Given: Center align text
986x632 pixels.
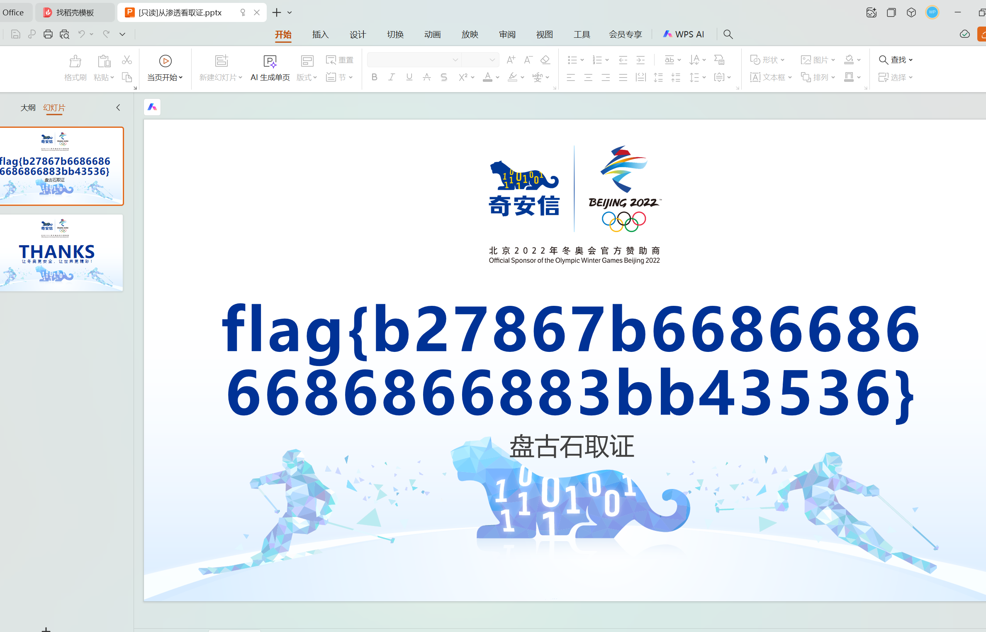Looking at the screenshot, I should tap(588, 77).
